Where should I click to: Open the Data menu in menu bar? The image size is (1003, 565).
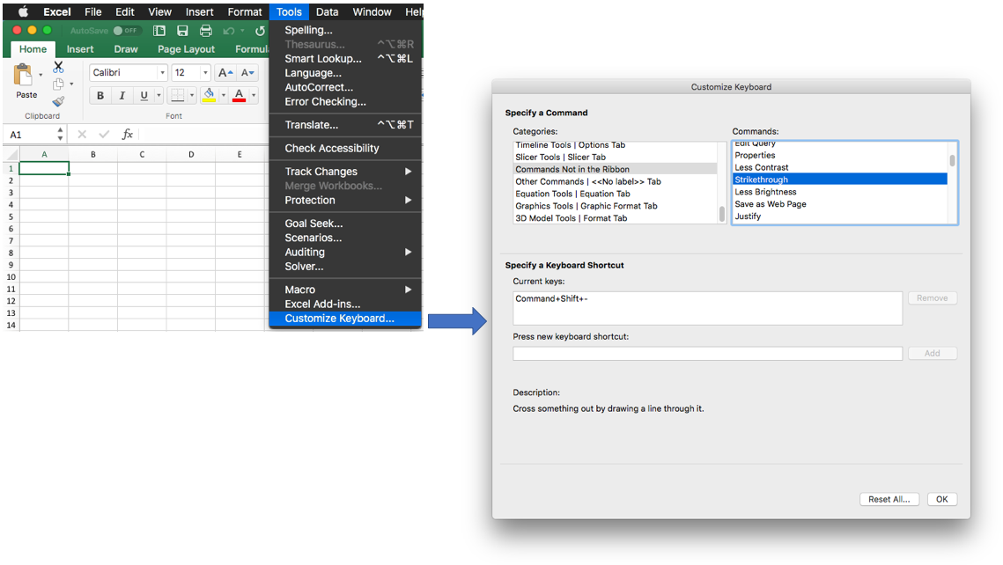[x=327, y=11]
